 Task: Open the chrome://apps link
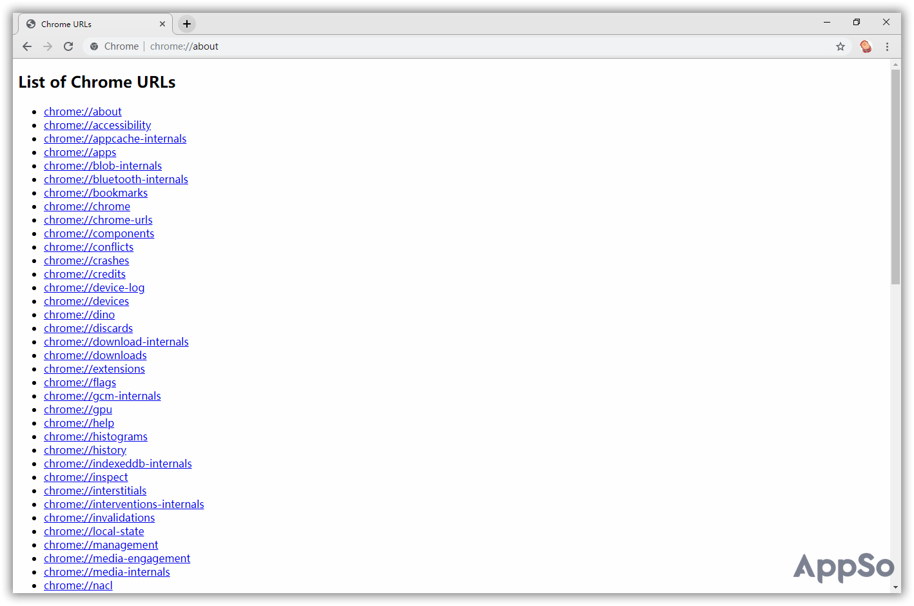click(x=80, y=152)
